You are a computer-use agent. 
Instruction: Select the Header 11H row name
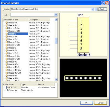coord(13,78)
